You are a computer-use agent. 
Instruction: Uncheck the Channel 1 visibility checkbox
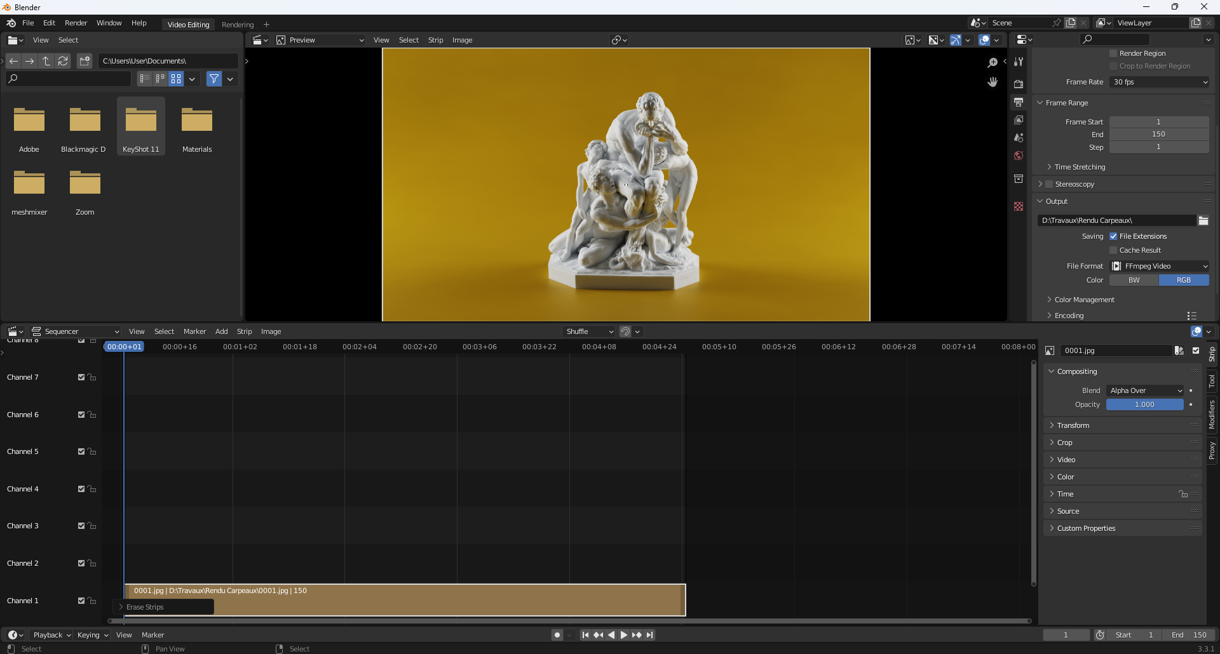(81, 600)
